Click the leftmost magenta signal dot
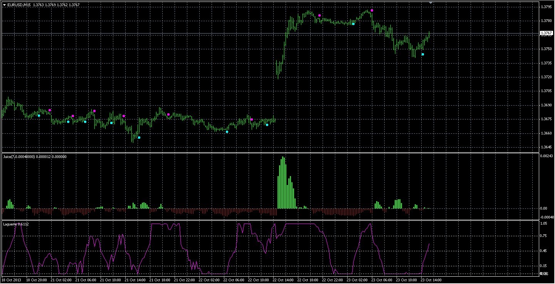 pyautogui.click(x=50, y=110)
